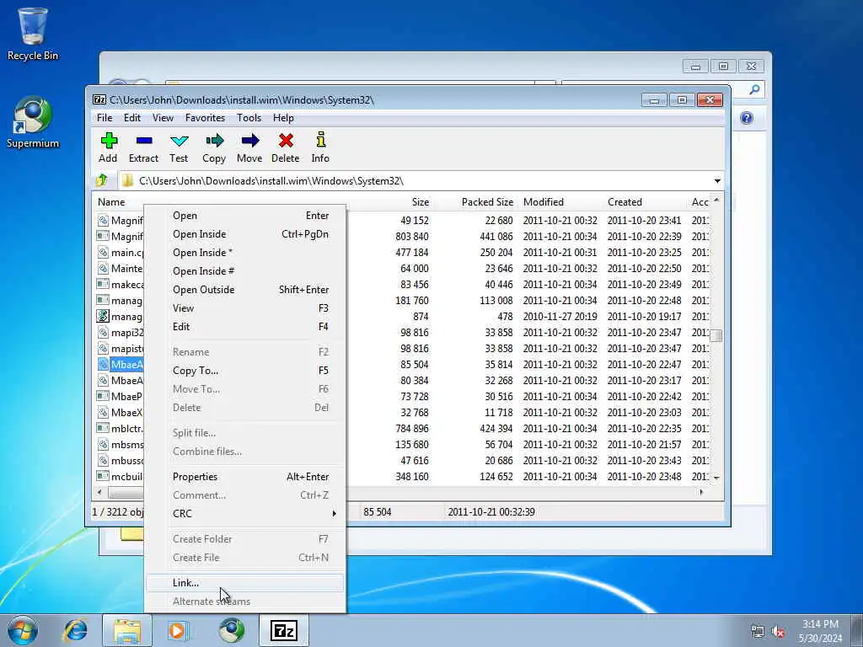Screen dimensions: 863x647
Task: Go up one folder level icon
Action: [101, 180]
